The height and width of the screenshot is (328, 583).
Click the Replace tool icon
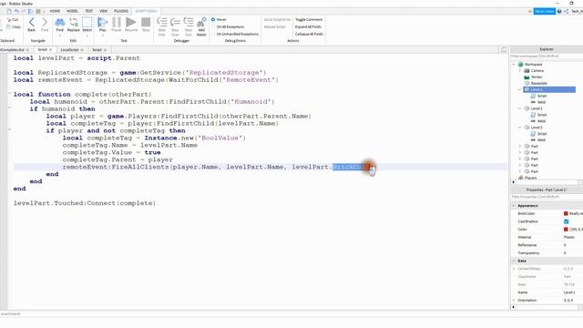tap(73, 22)
